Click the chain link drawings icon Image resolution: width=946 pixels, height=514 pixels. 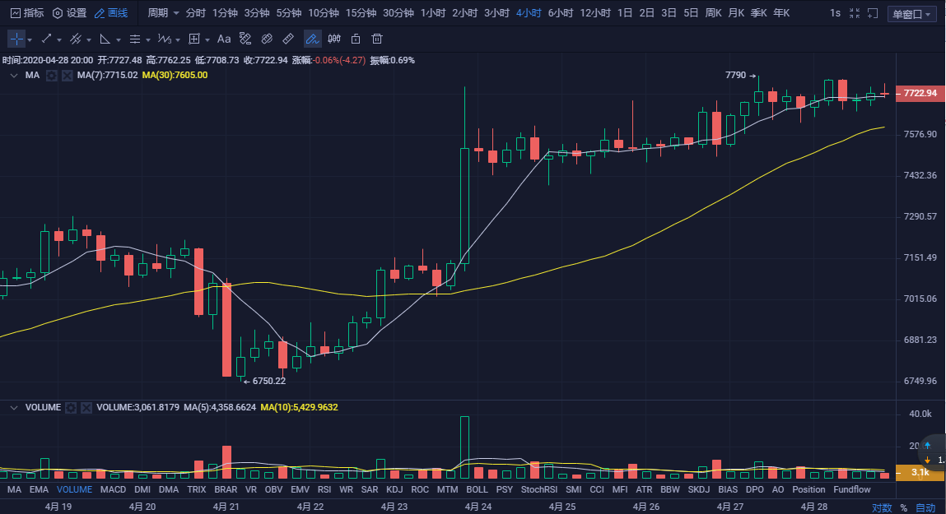[x=267, y=39]
